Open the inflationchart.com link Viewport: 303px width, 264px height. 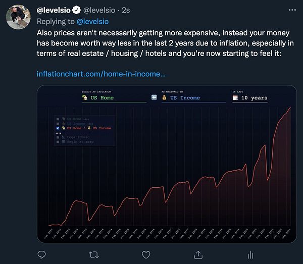click(x=101, y=74)
